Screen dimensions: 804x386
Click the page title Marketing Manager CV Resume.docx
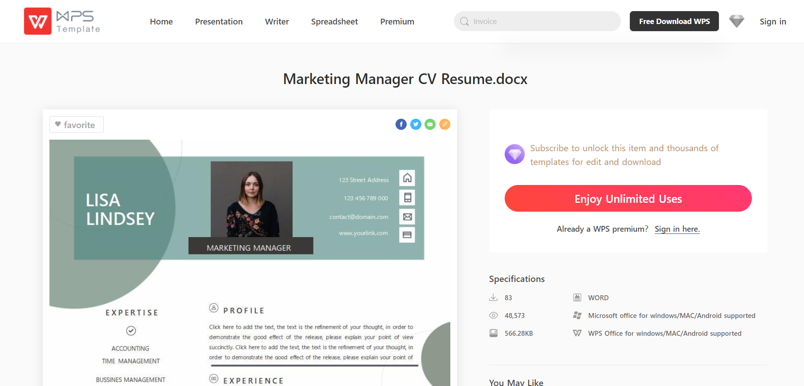pyautogui.click(x=405, y=79)
